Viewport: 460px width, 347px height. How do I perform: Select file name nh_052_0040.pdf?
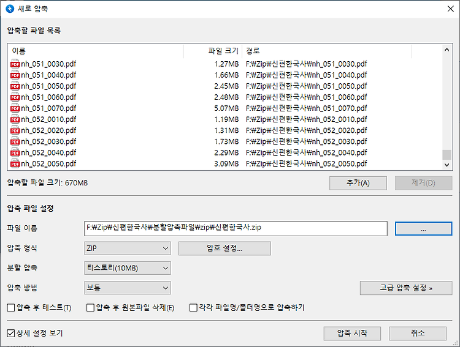[x=48, y=152]
